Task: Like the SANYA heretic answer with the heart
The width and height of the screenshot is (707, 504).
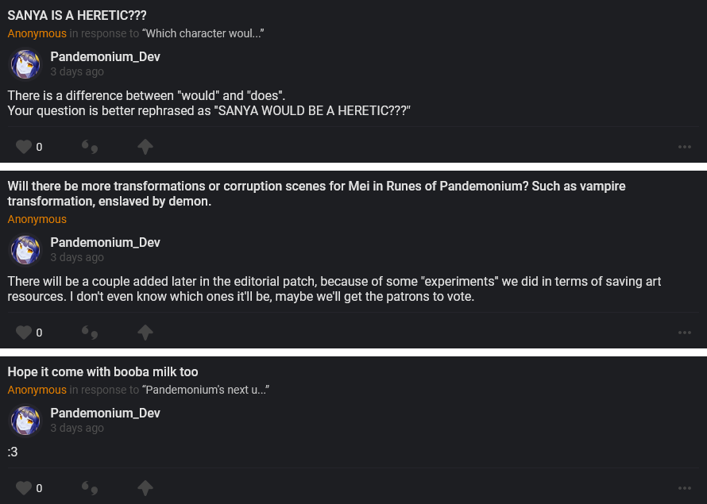Action: [24, 147]
